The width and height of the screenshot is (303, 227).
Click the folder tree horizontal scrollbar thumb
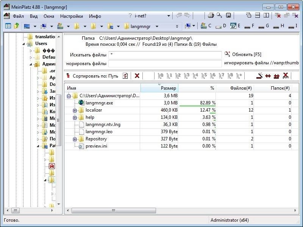point(16,210)
